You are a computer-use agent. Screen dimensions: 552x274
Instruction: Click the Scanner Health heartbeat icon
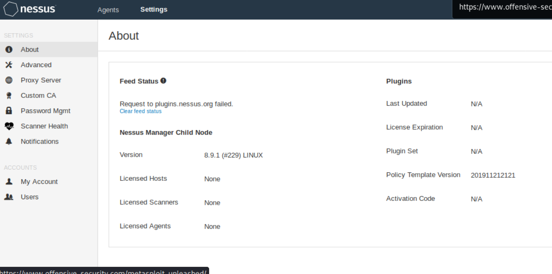click(x=9, y=126)
